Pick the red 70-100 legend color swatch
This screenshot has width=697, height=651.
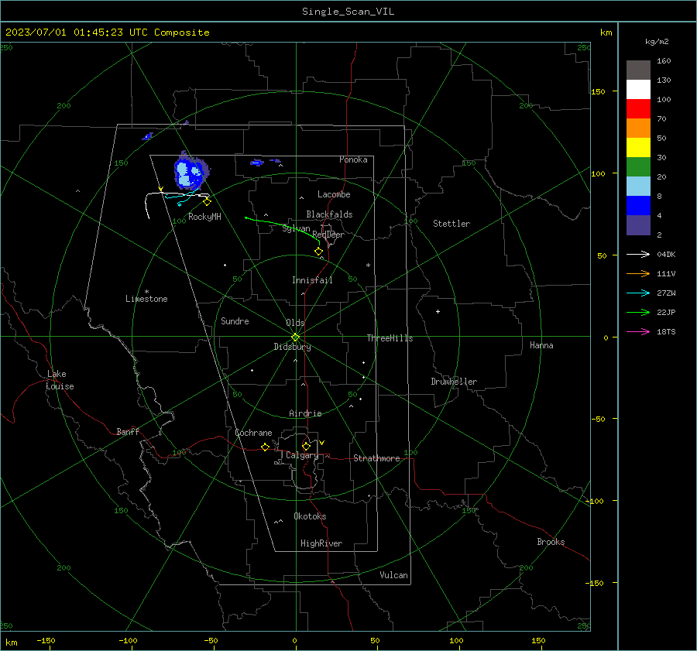coord(638,109)
